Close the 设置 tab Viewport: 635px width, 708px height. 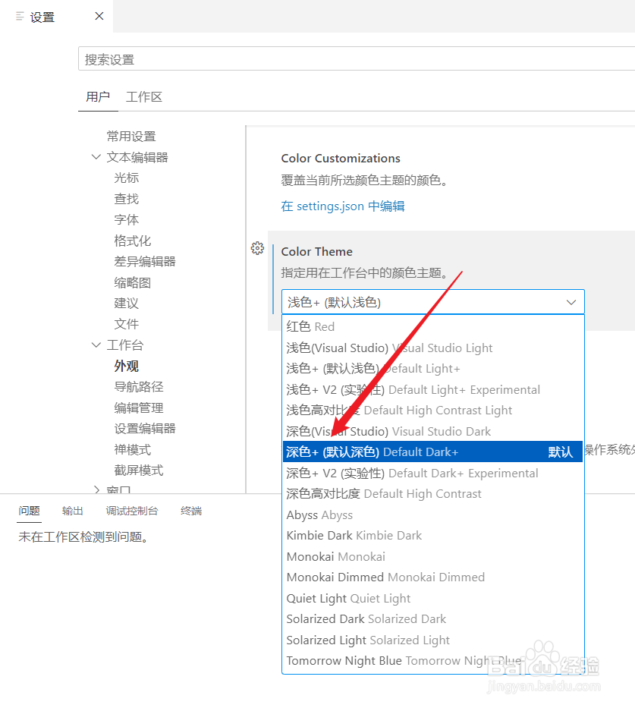click(x=99, y=16)
